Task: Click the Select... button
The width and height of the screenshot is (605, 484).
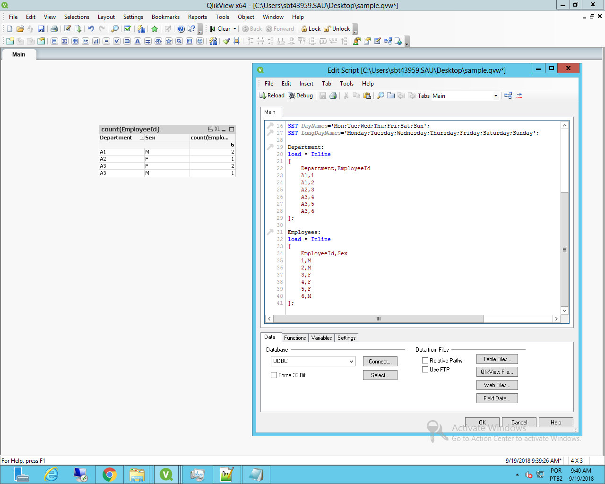Action: [380, 375]
